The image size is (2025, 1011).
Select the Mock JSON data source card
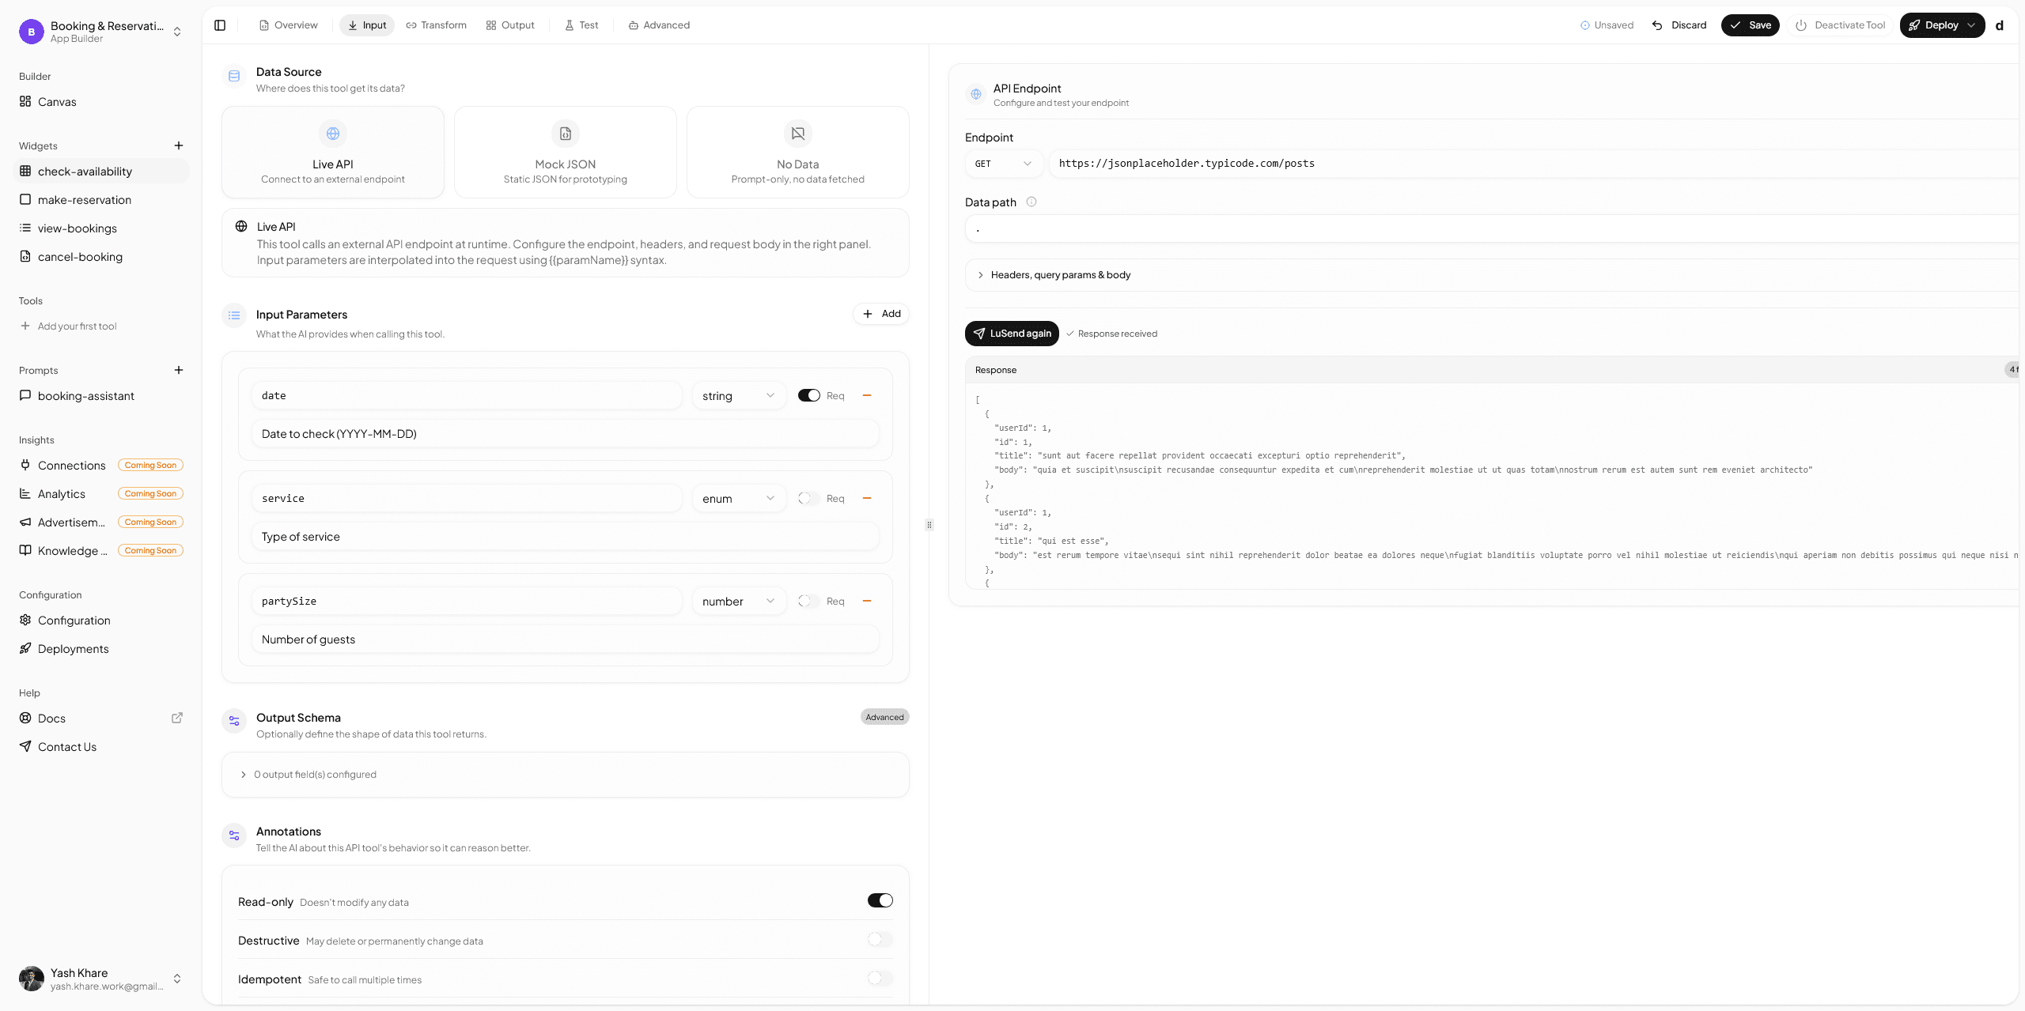click(565, 152)
